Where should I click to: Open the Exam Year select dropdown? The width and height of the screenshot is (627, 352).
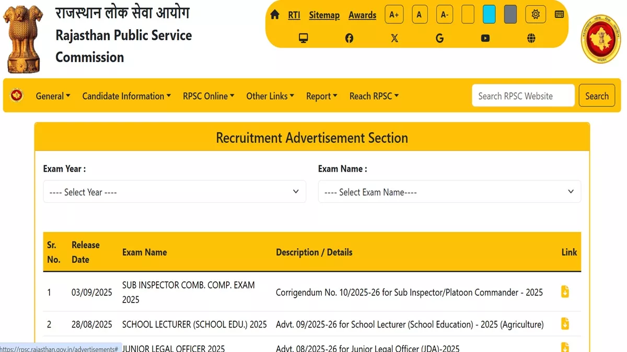coord(175,192)
